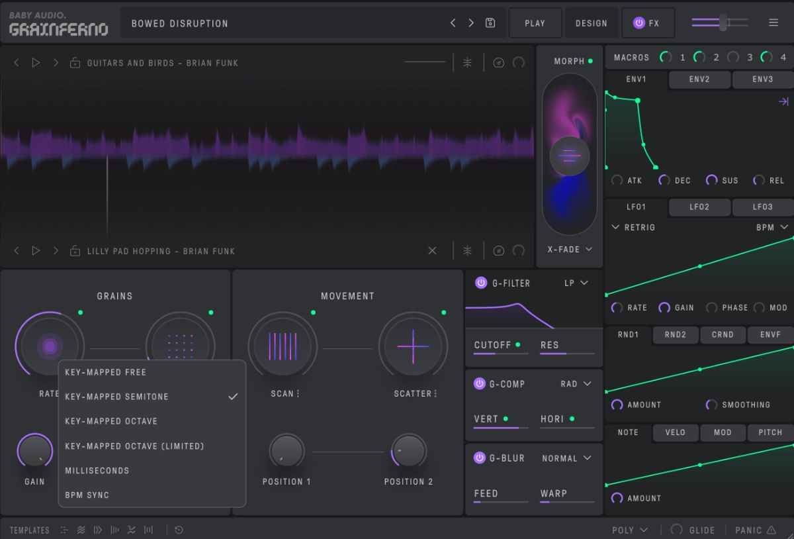The image size is (794, 539).
Task: Click the Macro 1 knob
Action: (666, 58)
